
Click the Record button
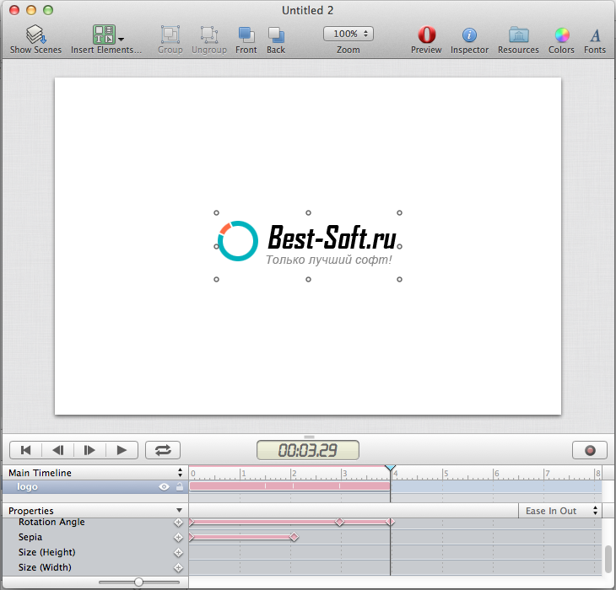pyautogui.click(x=590, y=450)
